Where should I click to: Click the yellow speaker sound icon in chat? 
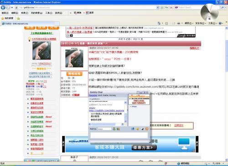tap(137, 129)
